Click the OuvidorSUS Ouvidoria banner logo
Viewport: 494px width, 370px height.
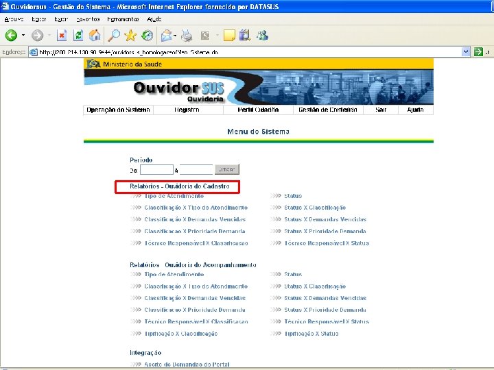click(x=178, y=92)
